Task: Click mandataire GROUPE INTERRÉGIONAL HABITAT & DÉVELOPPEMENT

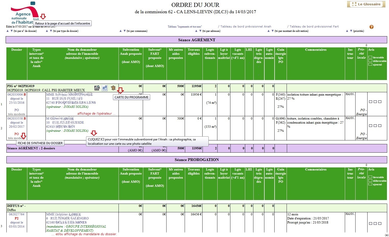Action: (x=76, y=229)
